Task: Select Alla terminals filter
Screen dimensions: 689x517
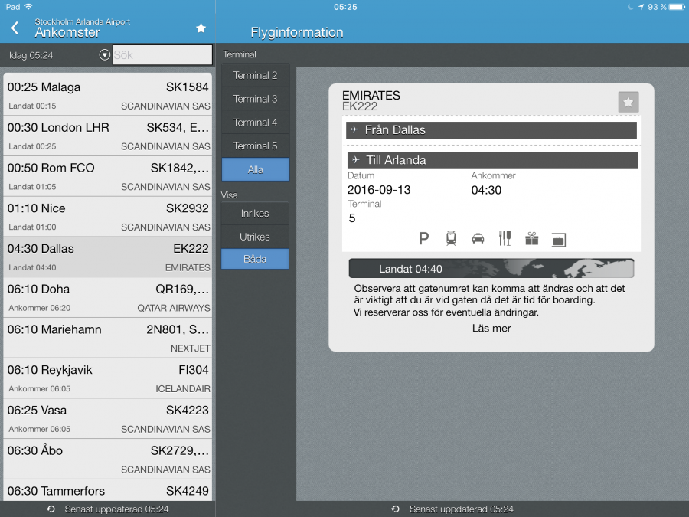Action: click(x=255, y=170)
